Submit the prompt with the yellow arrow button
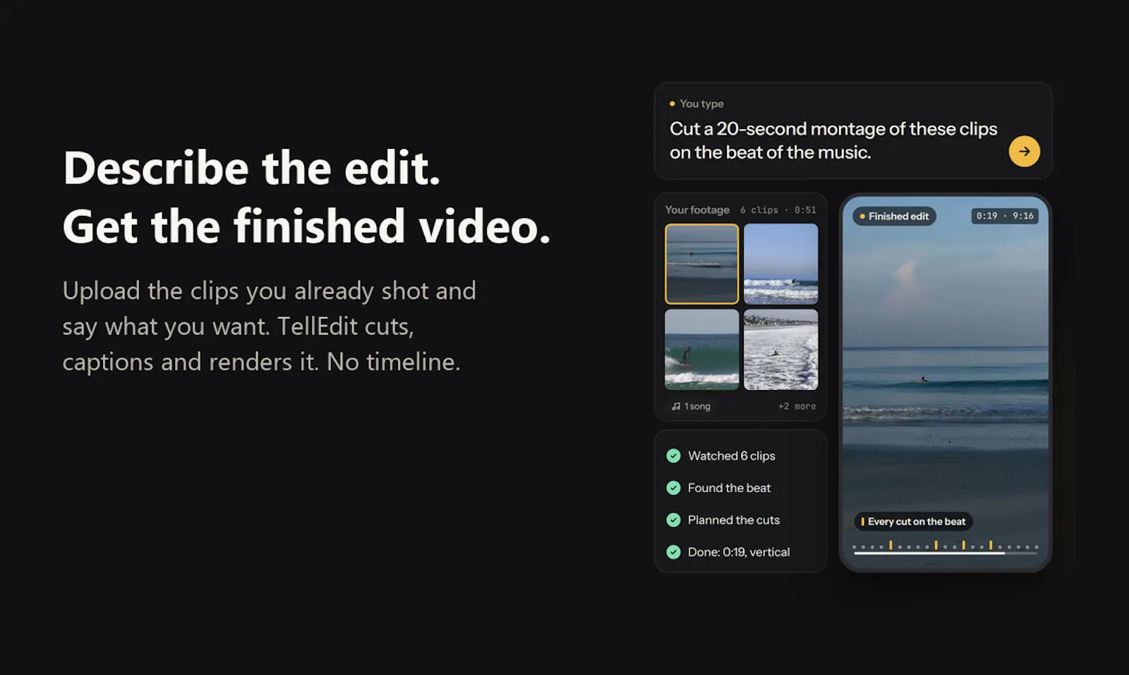 (1024, 151)
